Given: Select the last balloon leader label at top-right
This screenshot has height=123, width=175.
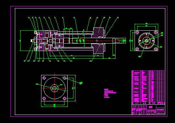Looking at the screenshot, I should tap(118, 17).
